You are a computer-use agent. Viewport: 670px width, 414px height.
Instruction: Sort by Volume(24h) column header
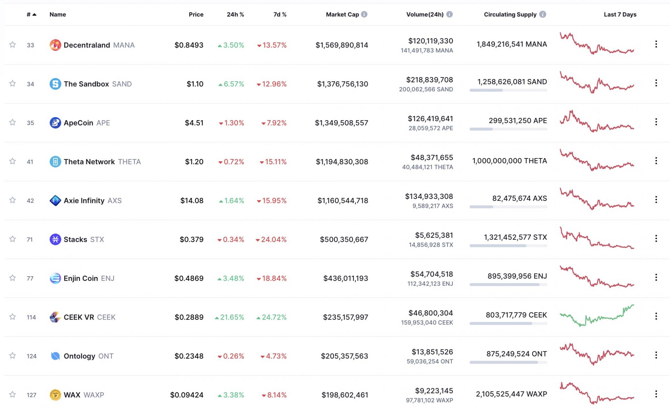tap(425, 14)
